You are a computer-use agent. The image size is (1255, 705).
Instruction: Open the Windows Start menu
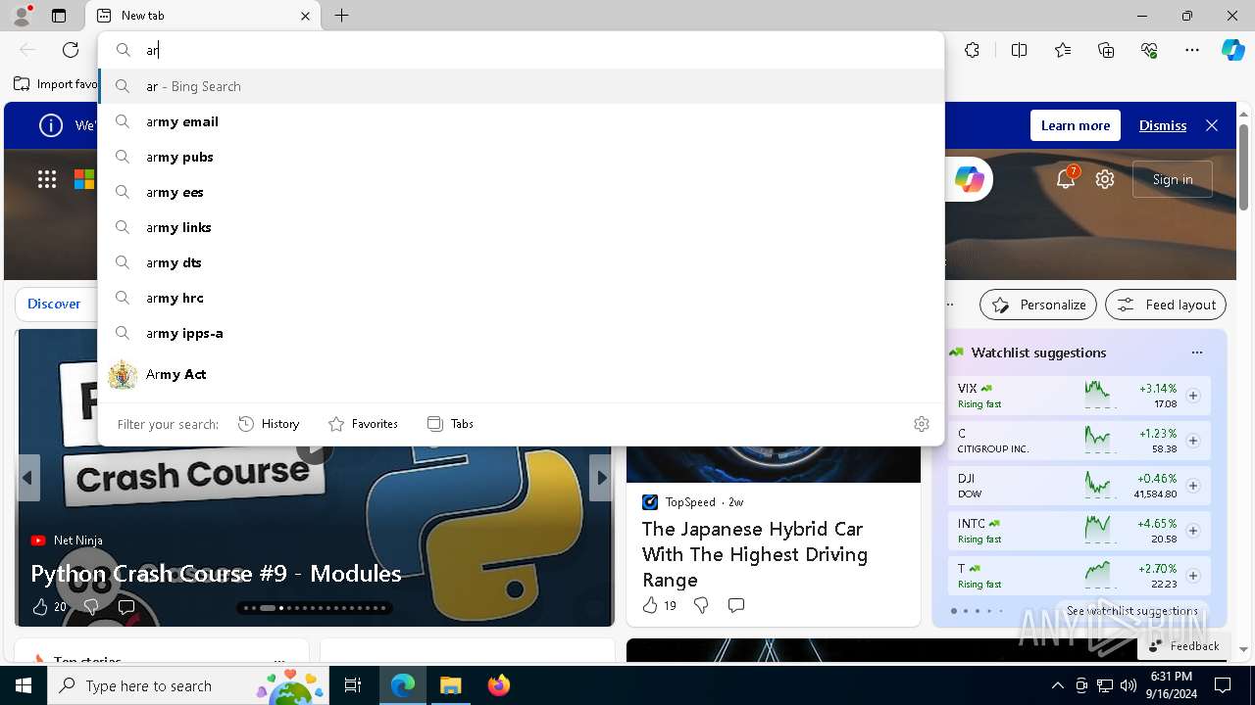pos(24,685)
